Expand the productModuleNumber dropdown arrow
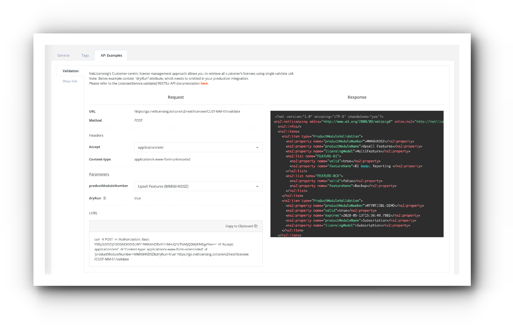 point(257,186)
